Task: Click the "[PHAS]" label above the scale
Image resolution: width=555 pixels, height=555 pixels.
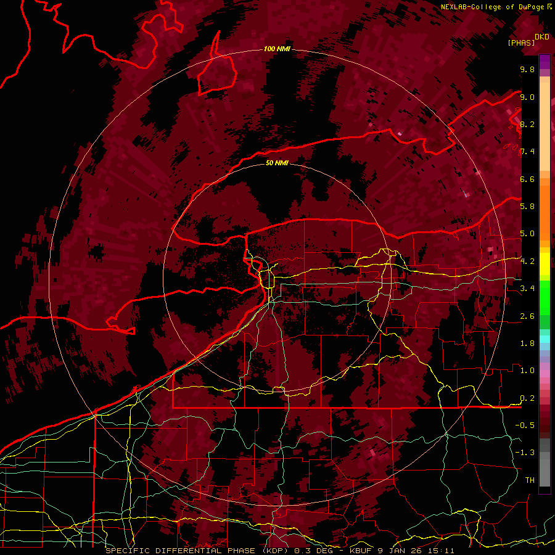Action: (521, 43)
